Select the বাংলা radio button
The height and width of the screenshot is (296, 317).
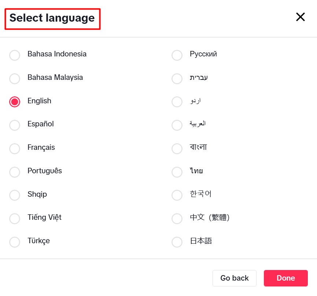point(177,148)
